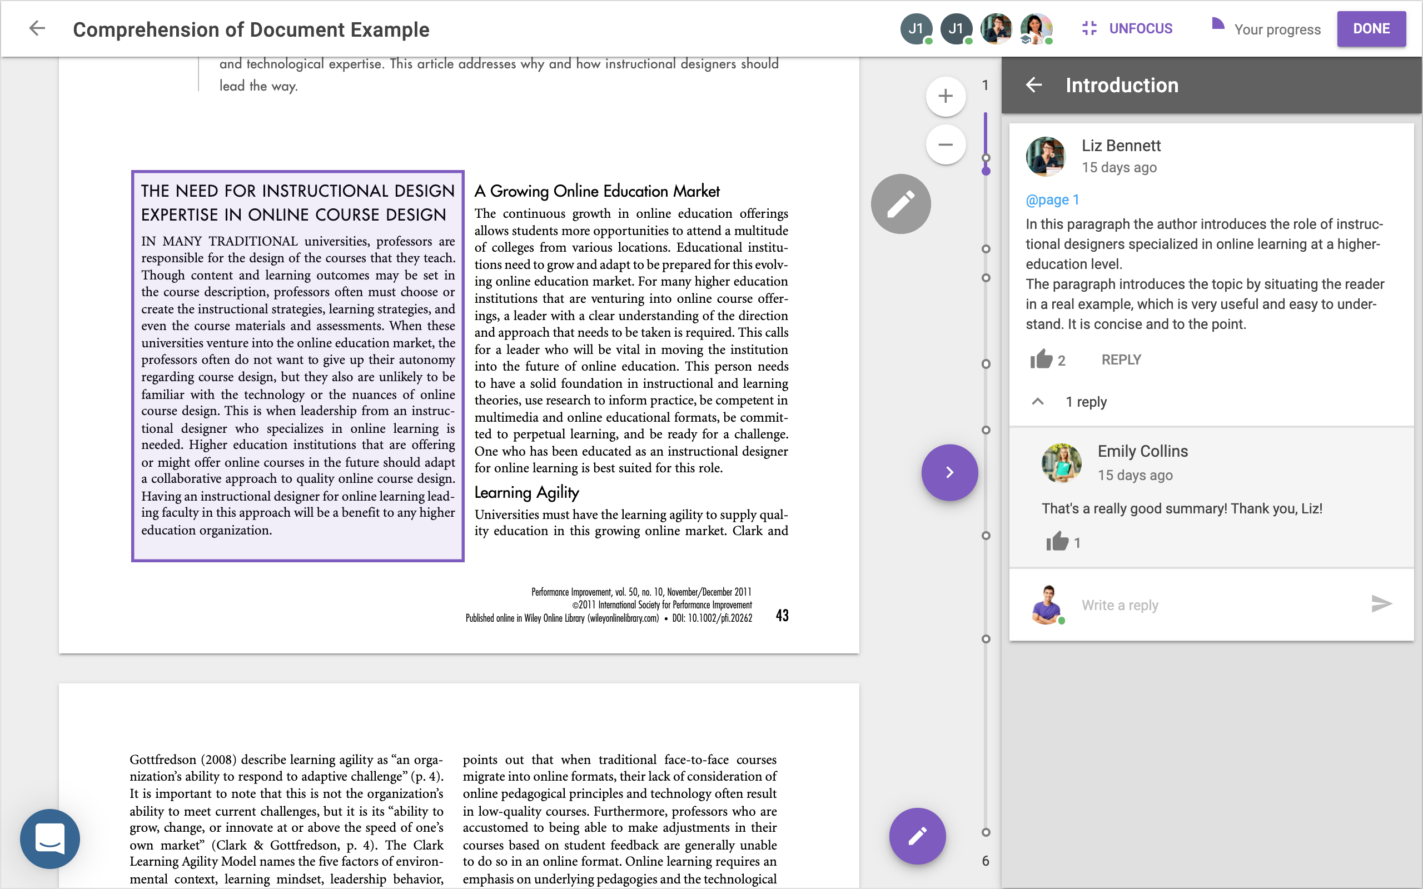Click Liz Bennett's profile picture in comment
1423x889 pixels.
tap(1046, 156)
